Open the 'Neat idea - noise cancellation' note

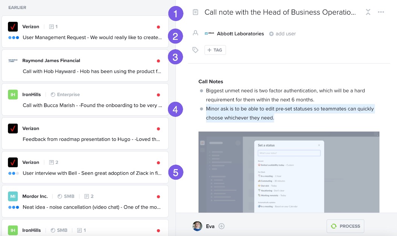click(x=92, y=207)
